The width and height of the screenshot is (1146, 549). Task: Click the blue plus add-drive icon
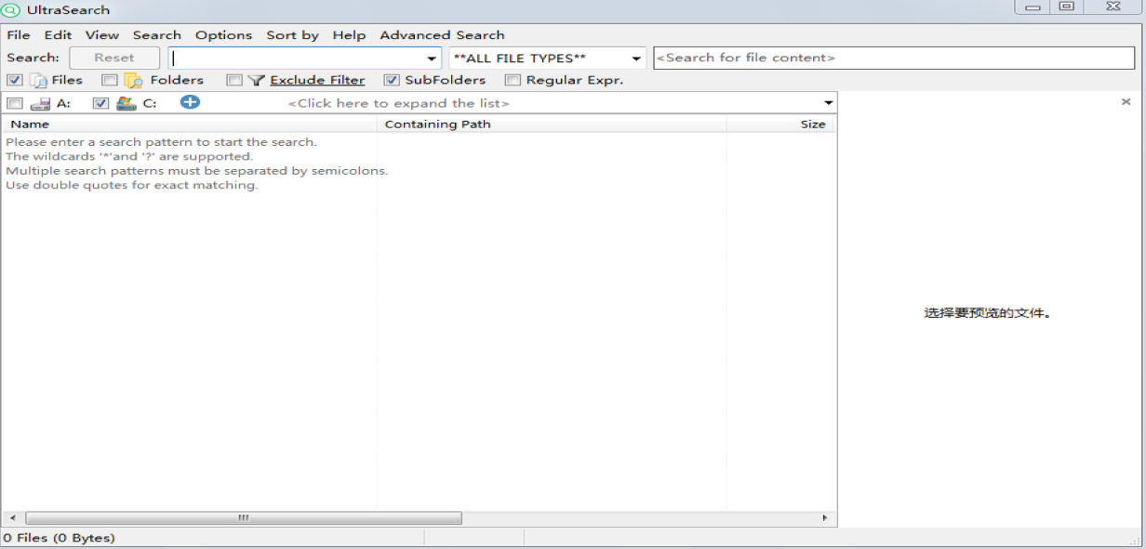pos(190,102)
